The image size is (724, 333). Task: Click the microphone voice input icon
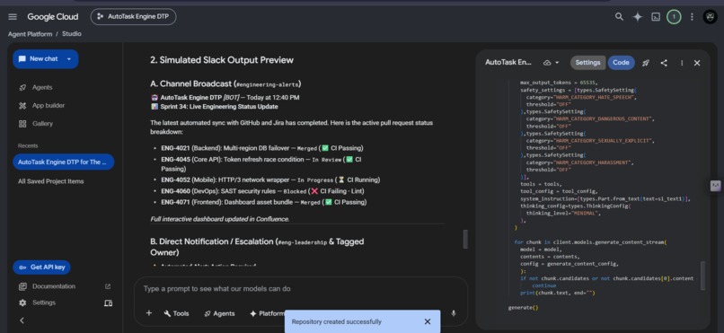(x=454, y=313)
